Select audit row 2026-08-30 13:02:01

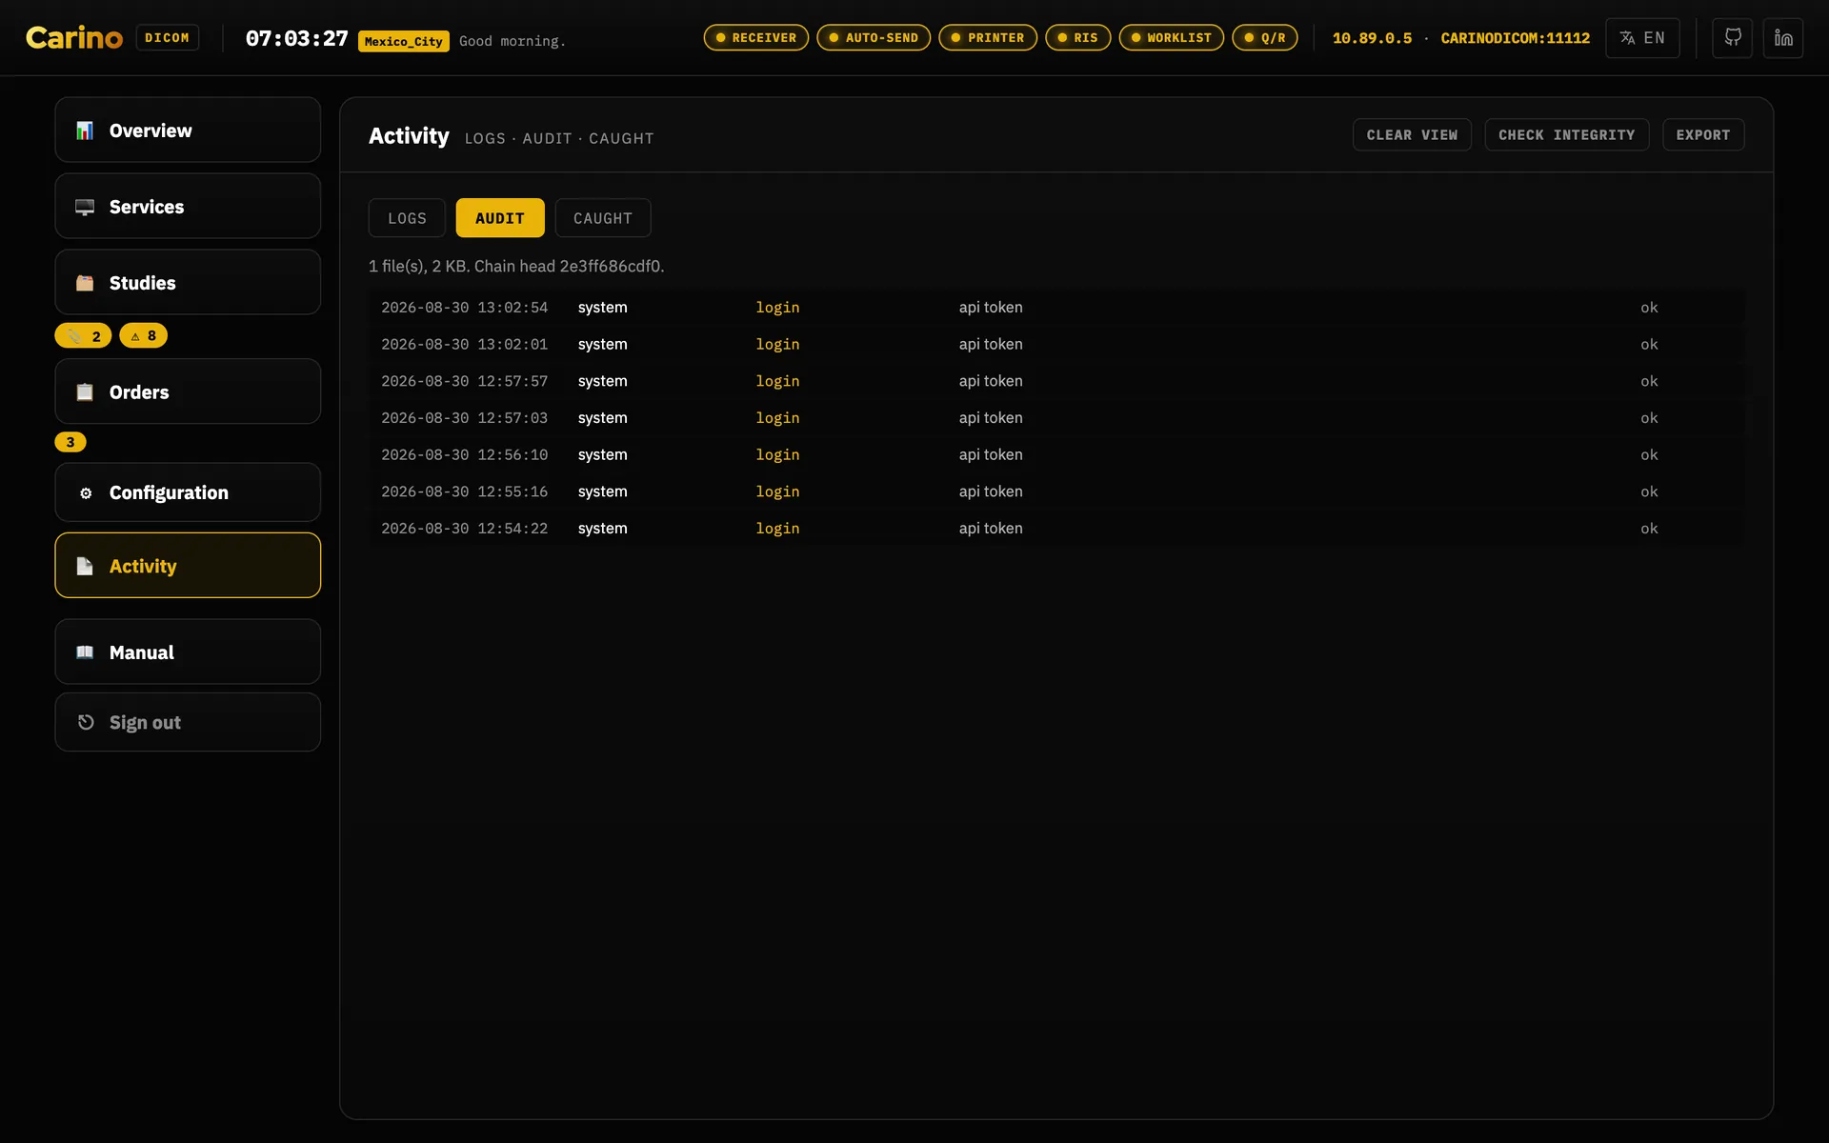click(1057, 344)
